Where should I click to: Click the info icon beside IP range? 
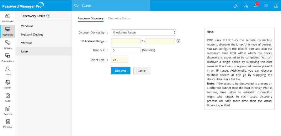tap(178, 41)
